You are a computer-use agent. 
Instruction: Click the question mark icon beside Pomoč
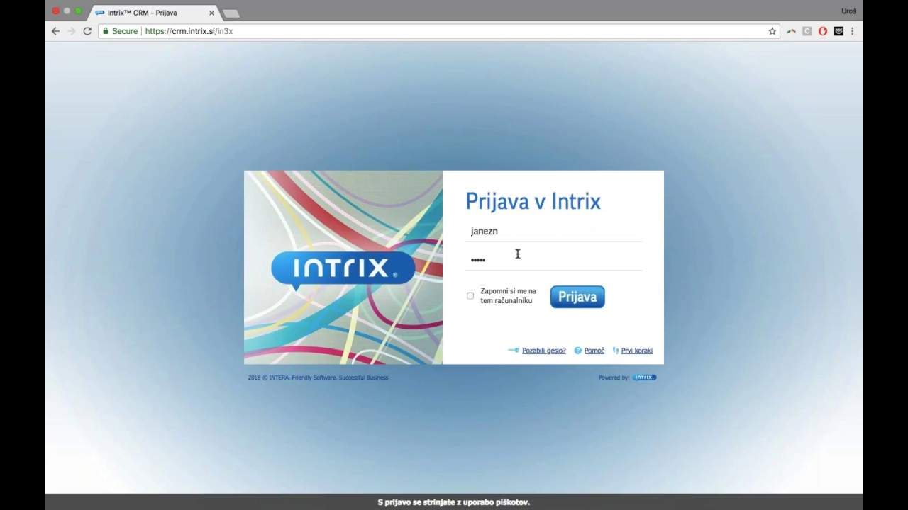[578, 350]
